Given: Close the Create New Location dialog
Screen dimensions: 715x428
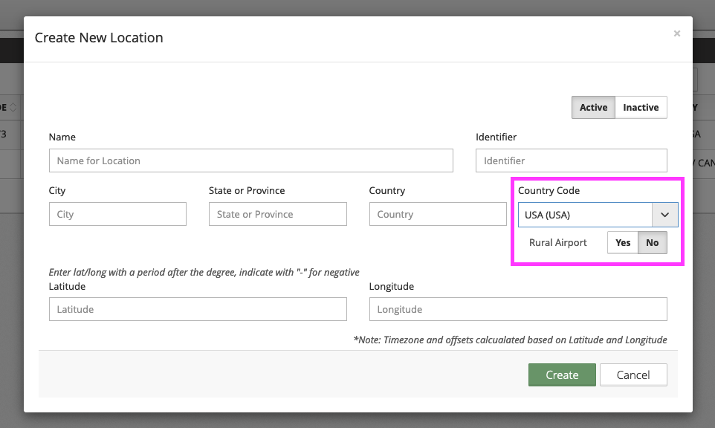Looking at the screenshot, I should 676,33.
